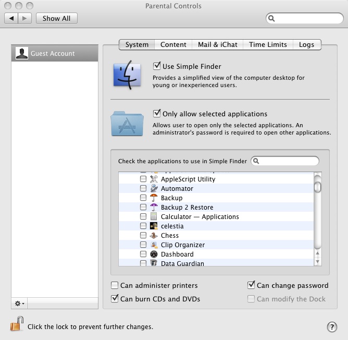Open the Logs tab

click(x=307, y=45)
